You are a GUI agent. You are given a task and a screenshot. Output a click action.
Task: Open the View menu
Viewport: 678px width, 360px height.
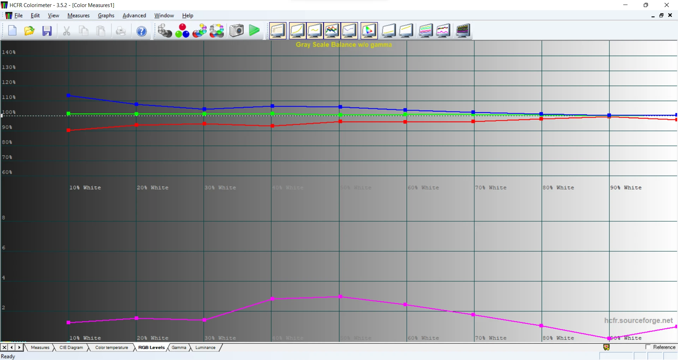[x=53, y=16]
